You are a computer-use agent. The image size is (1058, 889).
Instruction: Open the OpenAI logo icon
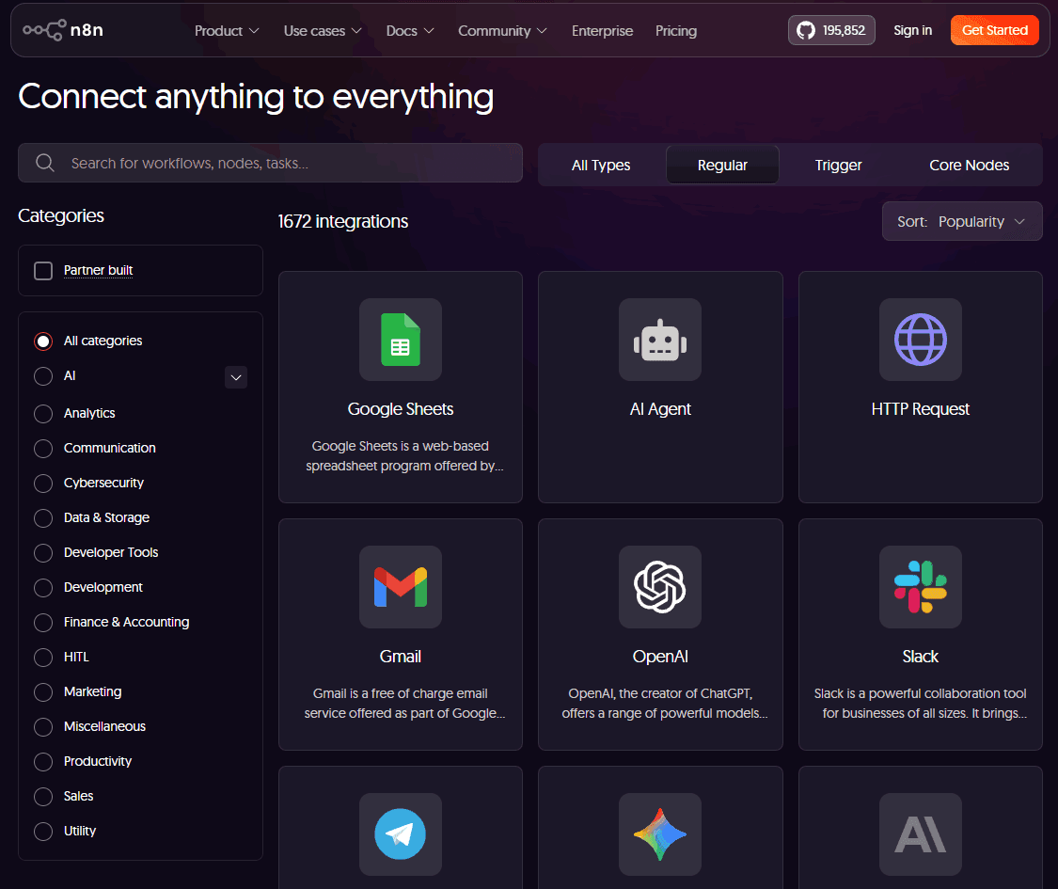coord(660,587)
